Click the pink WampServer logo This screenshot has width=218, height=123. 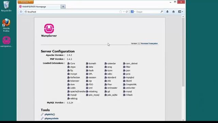[x=49, y=28]
